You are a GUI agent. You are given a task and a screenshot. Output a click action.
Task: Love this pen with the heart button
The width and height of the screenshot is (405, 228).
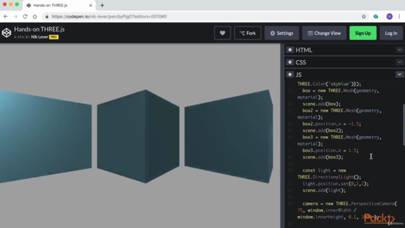coord(222,33)
